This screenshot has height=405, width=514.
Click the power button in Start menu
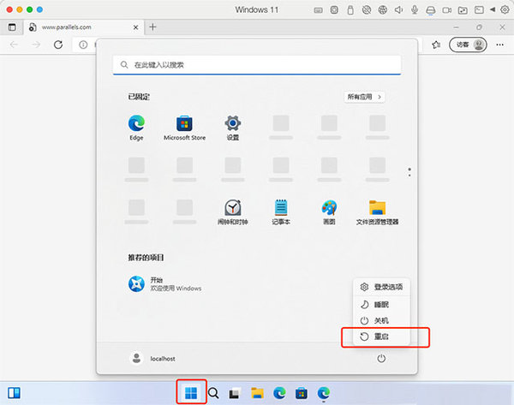(x=381, y=359)
